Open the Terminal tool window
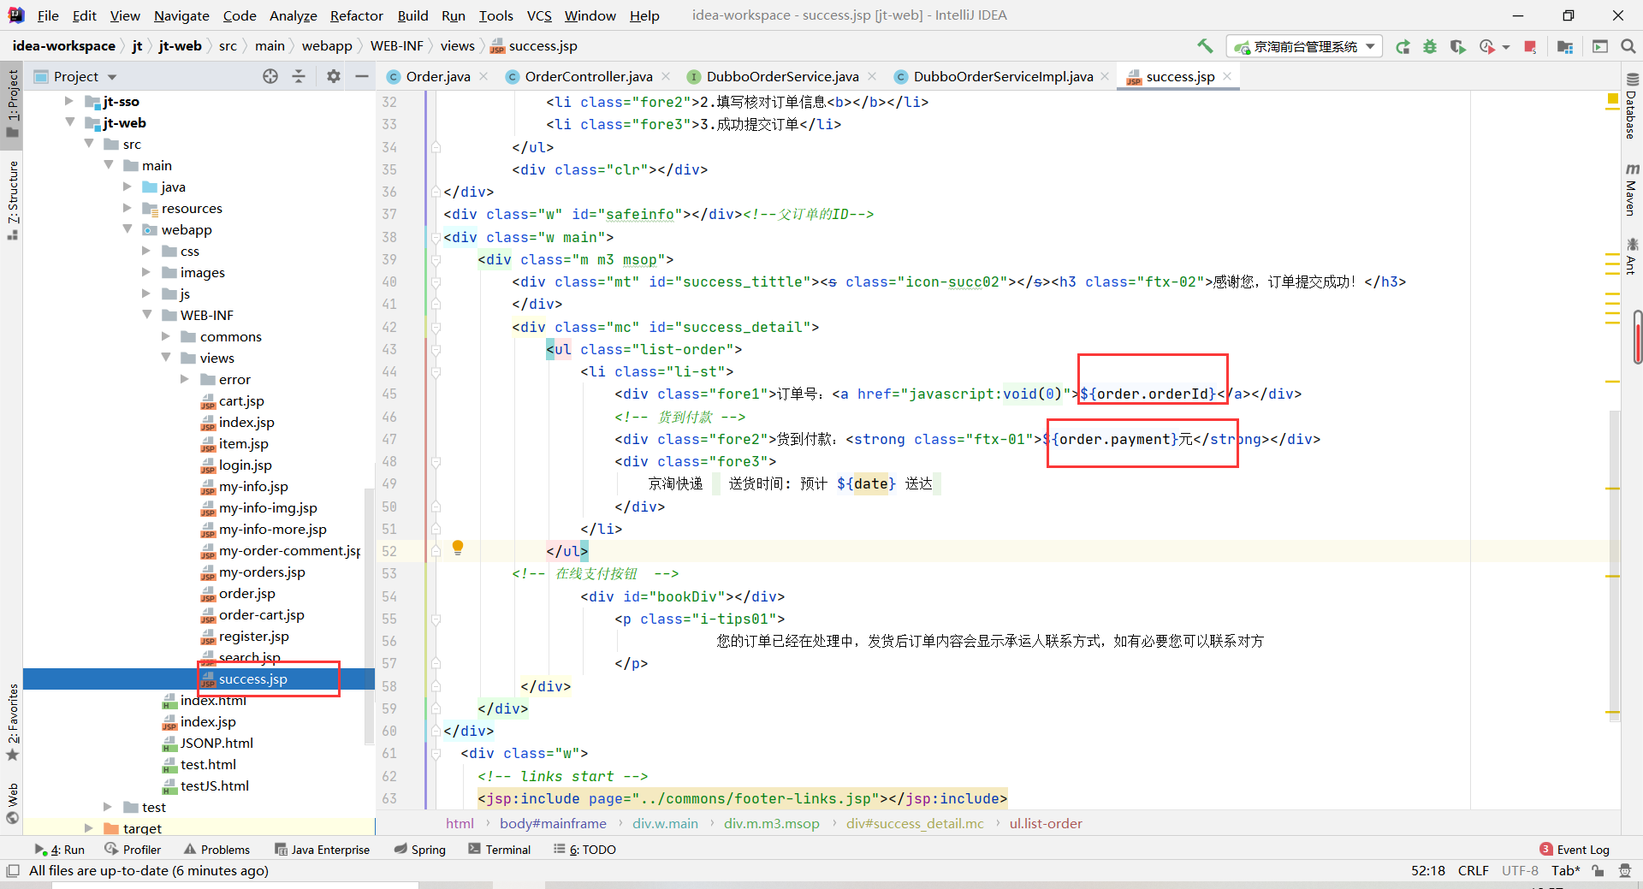1643x889 pixels. pyautogui.click(x=500, y=850)
